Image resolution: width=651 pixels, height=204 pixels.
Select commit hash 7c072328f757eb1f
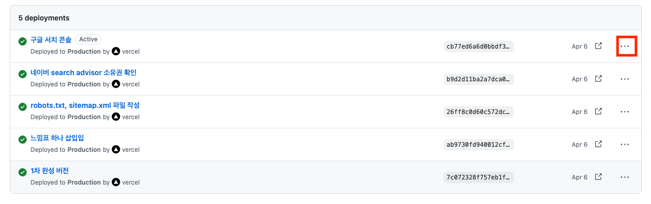pyautogui.click(x=479, y=177)
